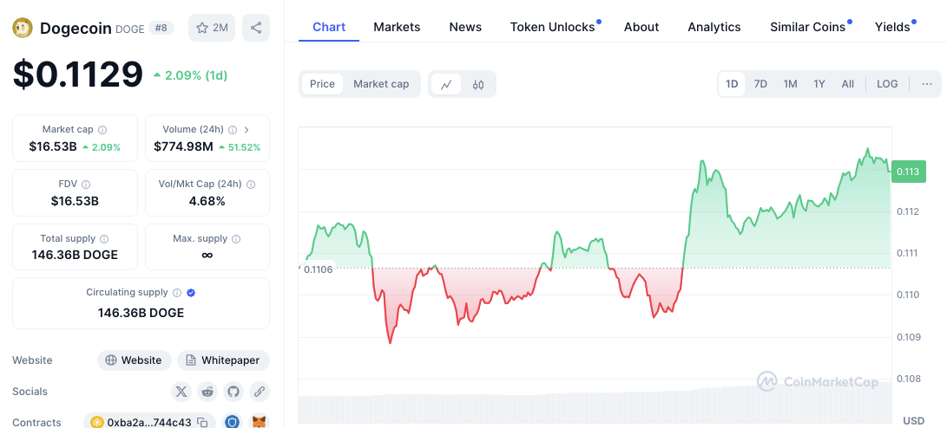Click info icon beside Circulating supply
Image resolution: width=947 pixels, height=428 pixels.
(177, 293)
